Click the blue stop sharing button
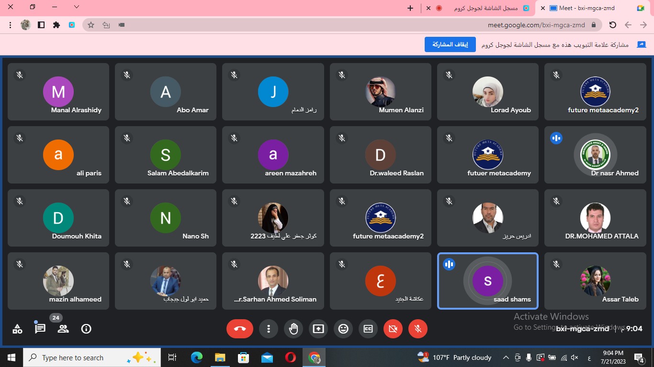The width and height of the screenshot is (654, 367). pyautogui.click(x=450, y=44)
